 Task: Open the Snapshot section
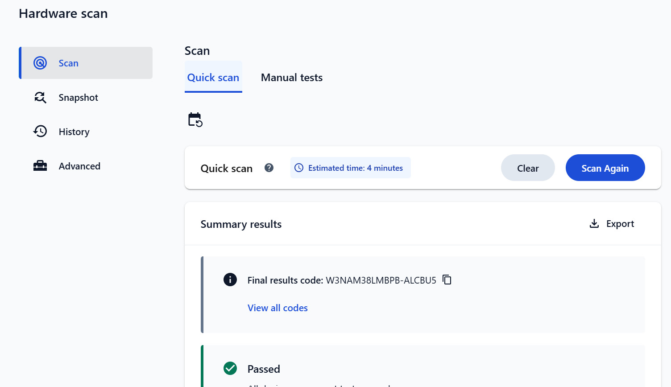click(x=78, y=98)
